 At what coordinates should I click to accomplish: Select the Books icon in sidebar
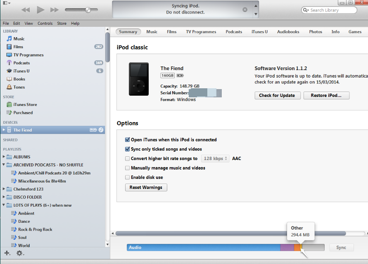(x=9, y=79)
